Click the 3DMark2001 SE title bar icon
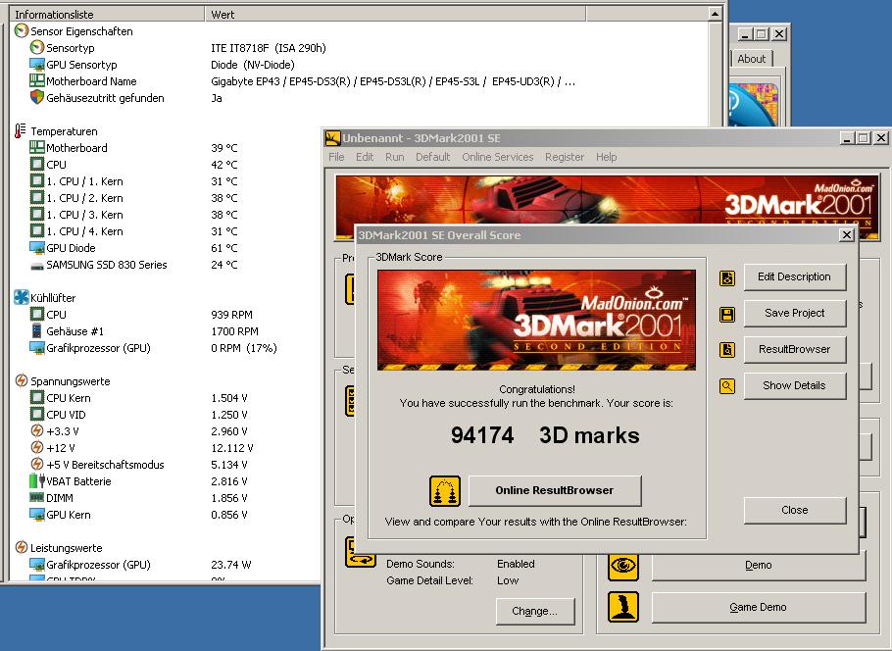This screenshot has width=892, height=651. coord(332,137)
